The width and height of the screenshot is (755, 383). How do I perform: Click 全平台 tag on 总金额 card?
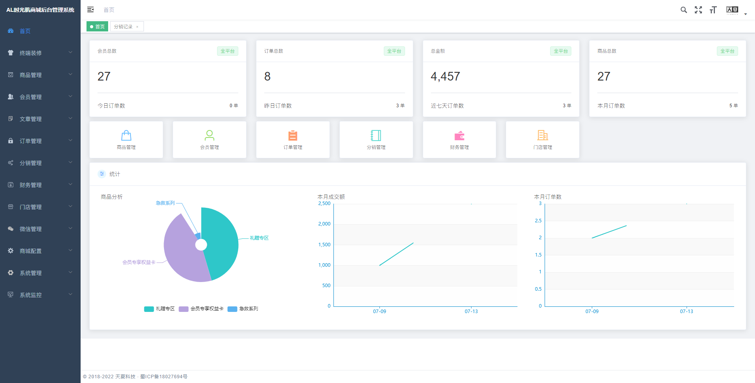point(561,51)
